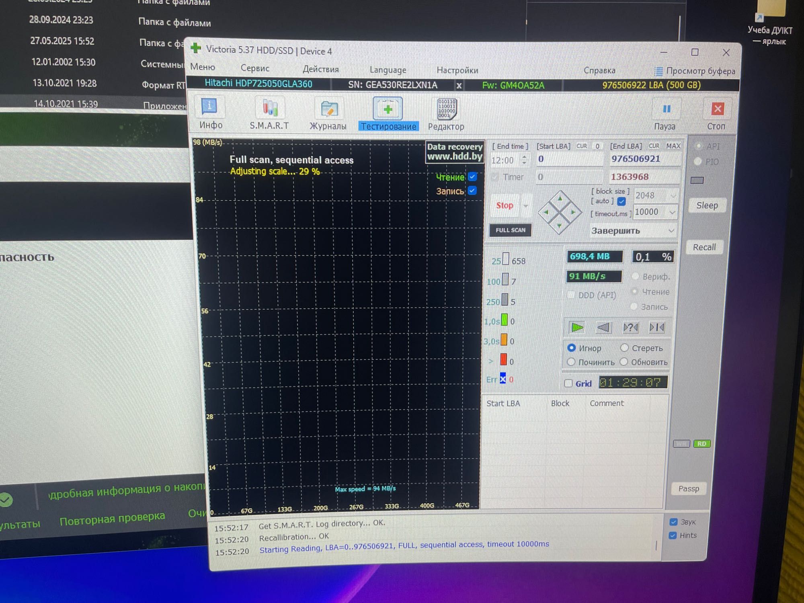
Task: Click the diamond navigation right arrow
Action: [x=573, y=212]
